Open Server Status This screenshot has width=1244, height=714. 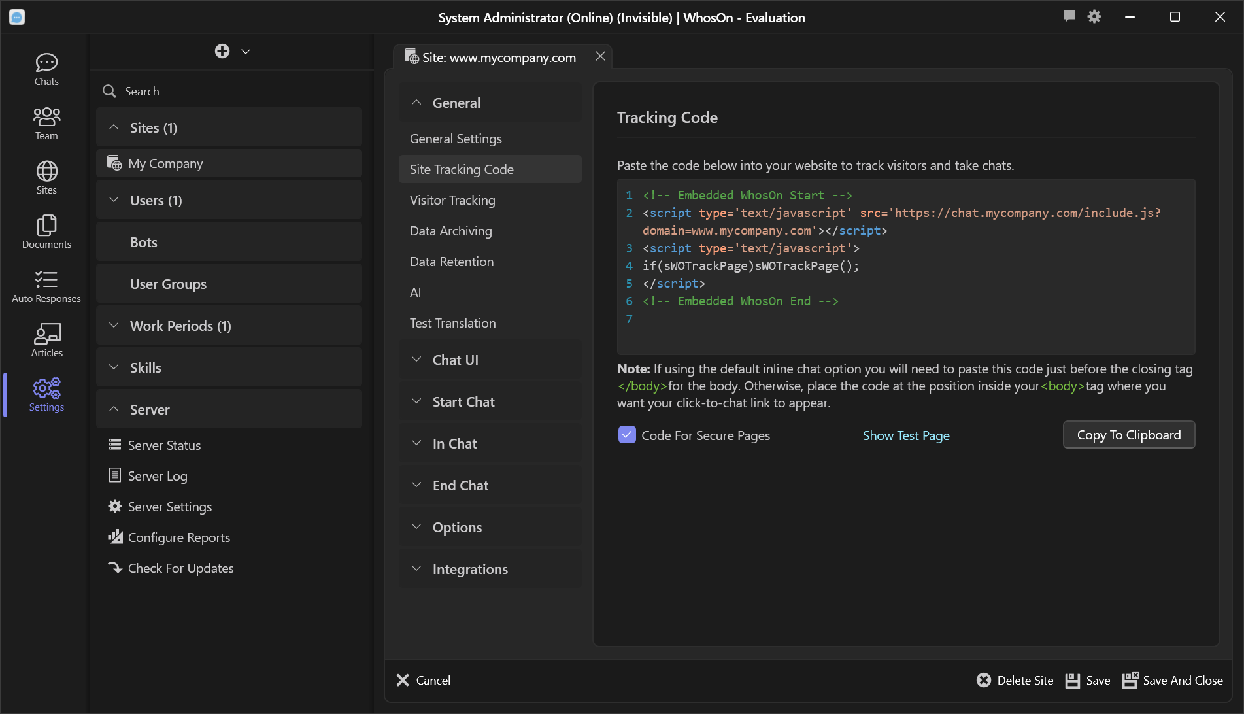pos(229,445)
